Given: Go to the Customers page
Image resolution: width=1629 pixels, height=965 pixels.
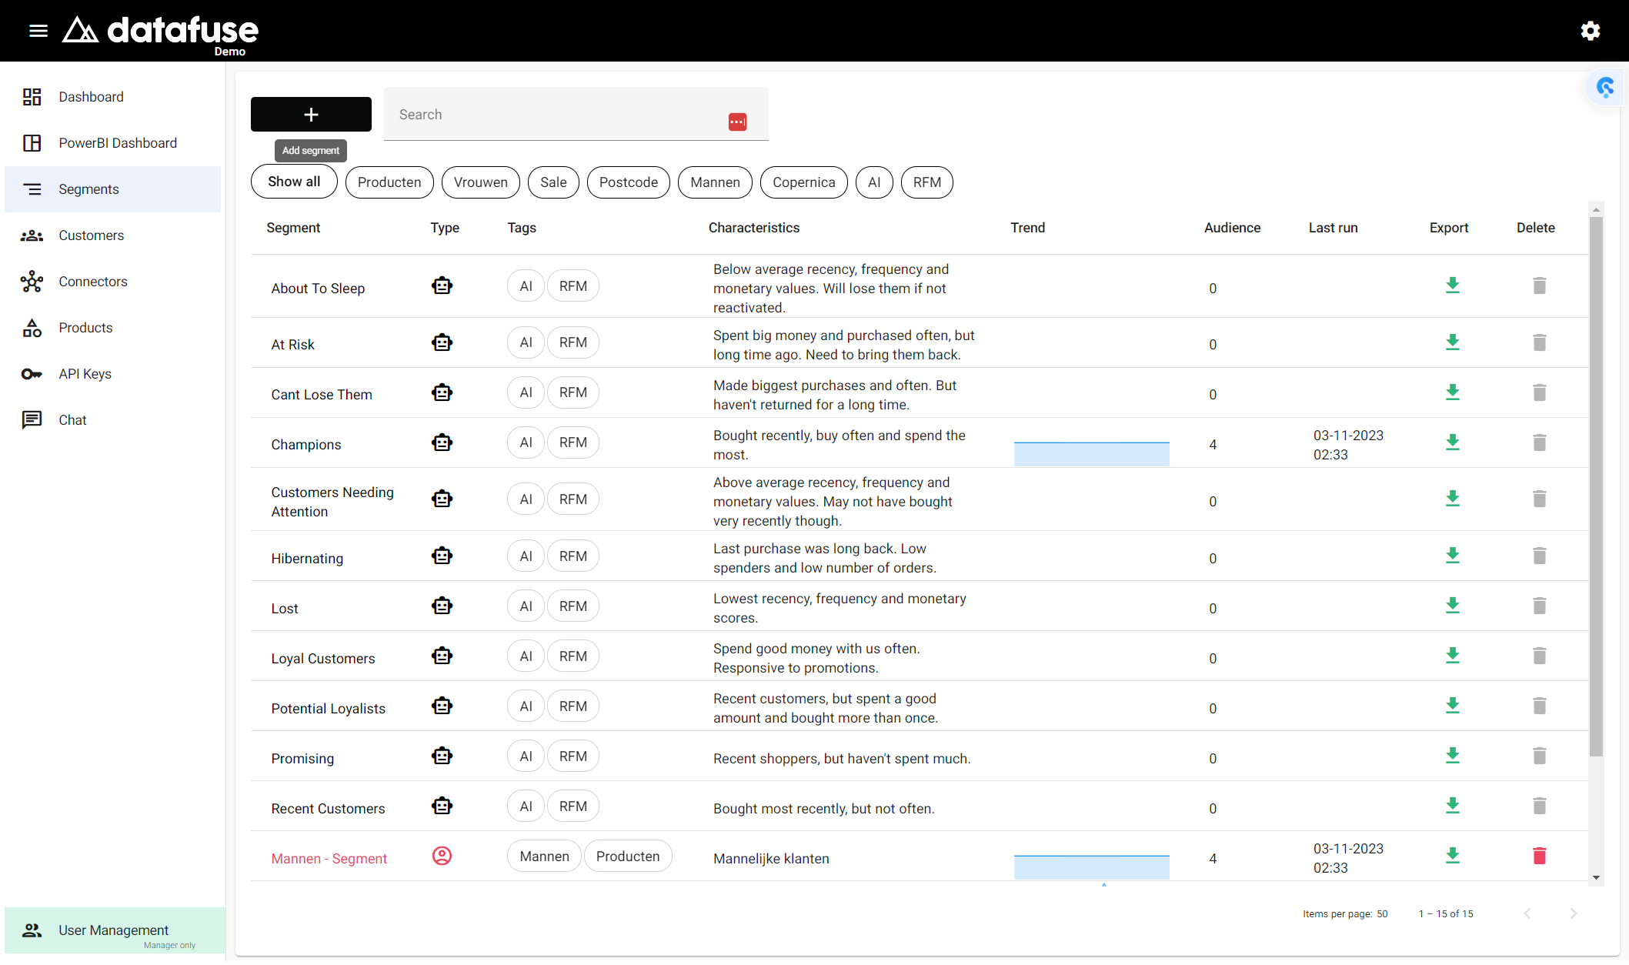Looking at the screenshot, I should [x=112, y=235].
